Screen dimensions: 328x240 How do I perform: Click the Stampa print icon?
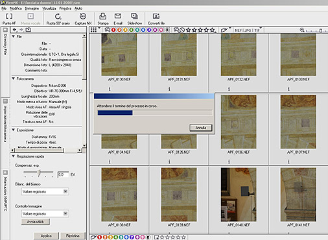click(102, 16)
